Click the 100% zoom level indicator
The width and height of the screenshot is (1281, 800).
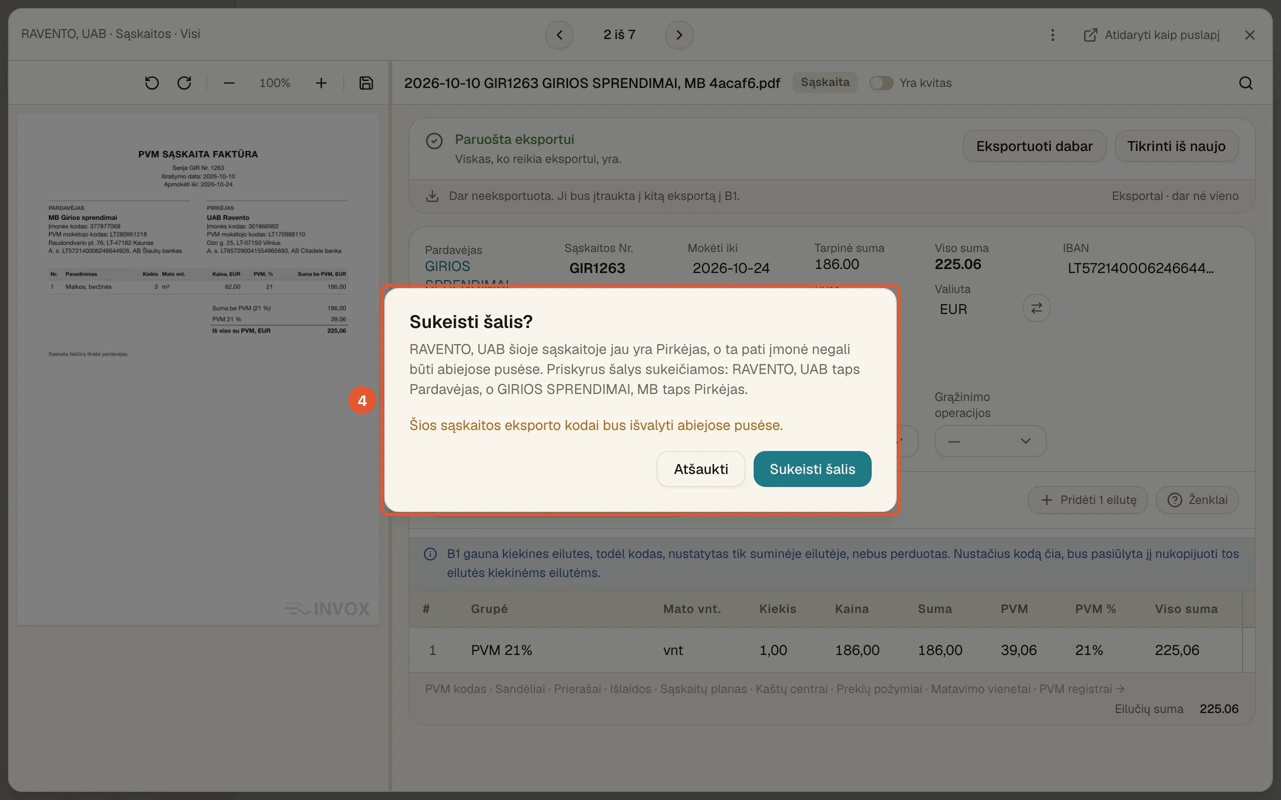click(x=275, y=83)
